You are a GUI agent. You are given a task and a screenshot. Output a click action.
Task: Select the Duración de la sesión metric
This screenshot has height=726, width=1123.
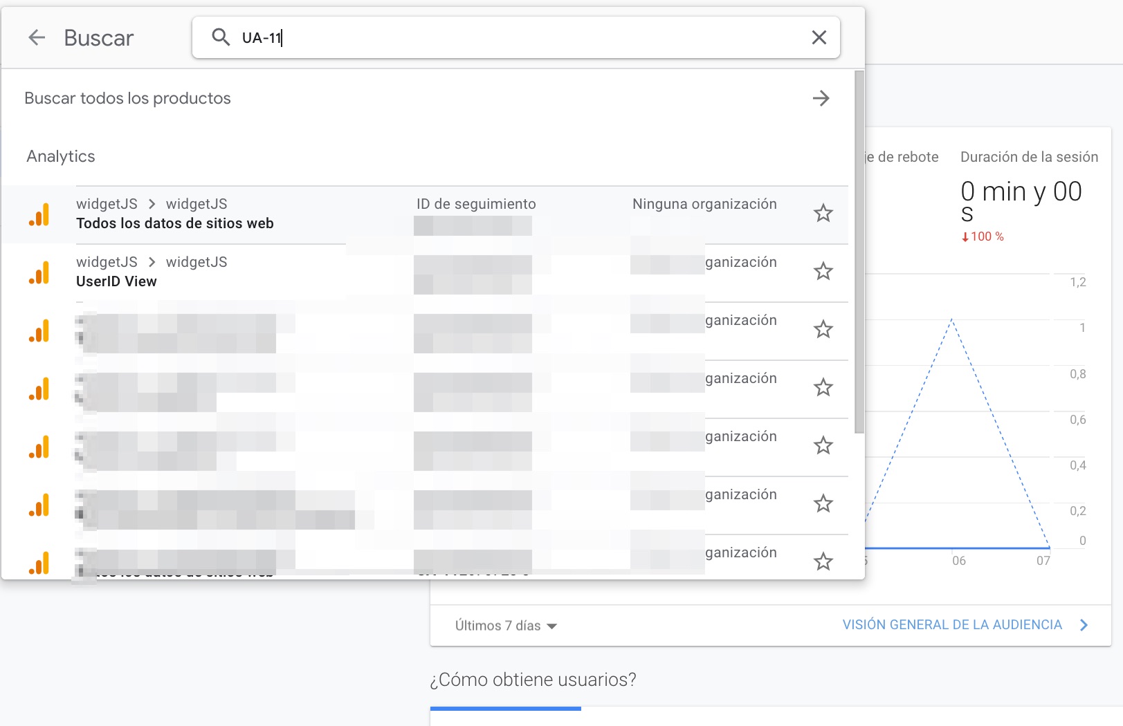pyautogui.click(x=1029, y=157)
